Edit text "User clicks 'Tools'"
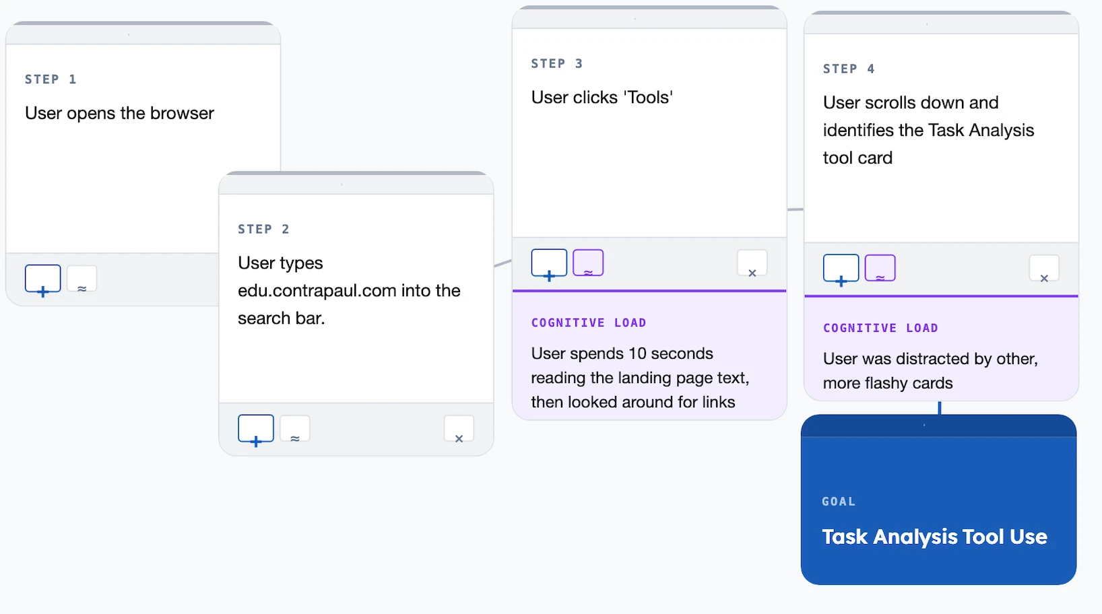Image resolution: width=1102 pixels, height=614 pixels. pos(602,98)
